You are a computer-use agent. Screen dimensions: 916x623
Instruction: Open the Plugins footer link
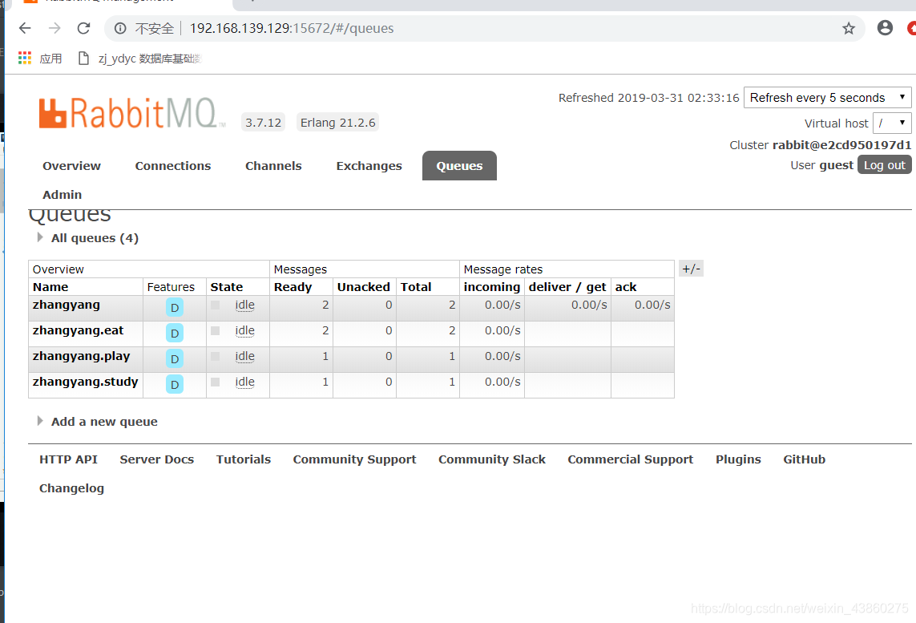pyautogui.click(x=738, y=459)
